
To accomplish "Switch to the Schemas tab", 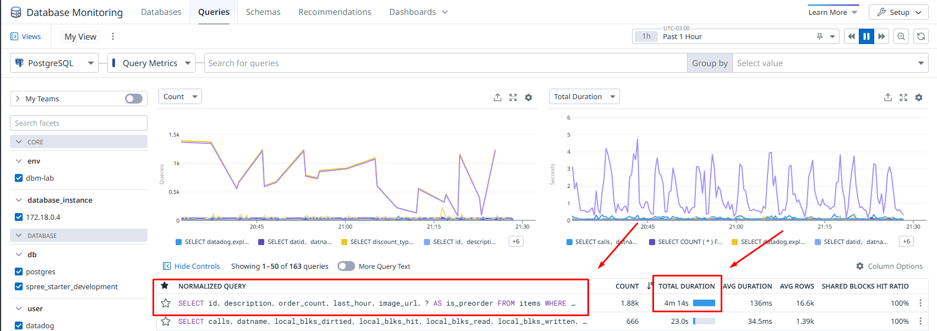I will 263,12.
